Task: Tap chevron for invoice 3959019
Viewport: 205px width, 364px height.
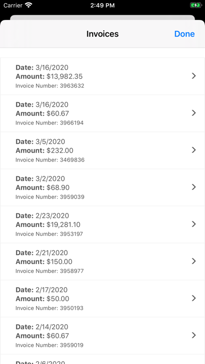Action: click(193, 335)
